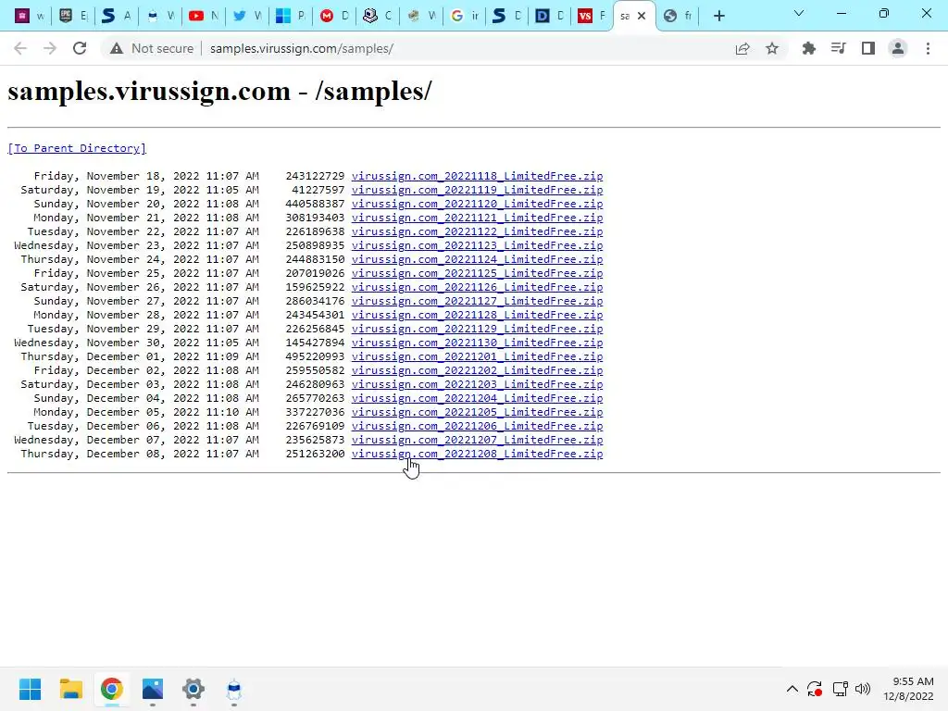Open a new browser tab
948x711 pixels.
point(718,17)
